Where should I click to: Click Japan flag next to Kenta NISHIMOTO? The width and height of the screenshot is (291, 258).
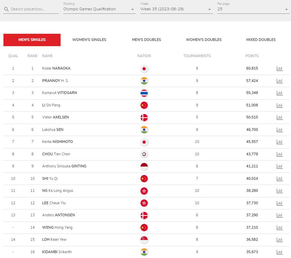[144, 142]
